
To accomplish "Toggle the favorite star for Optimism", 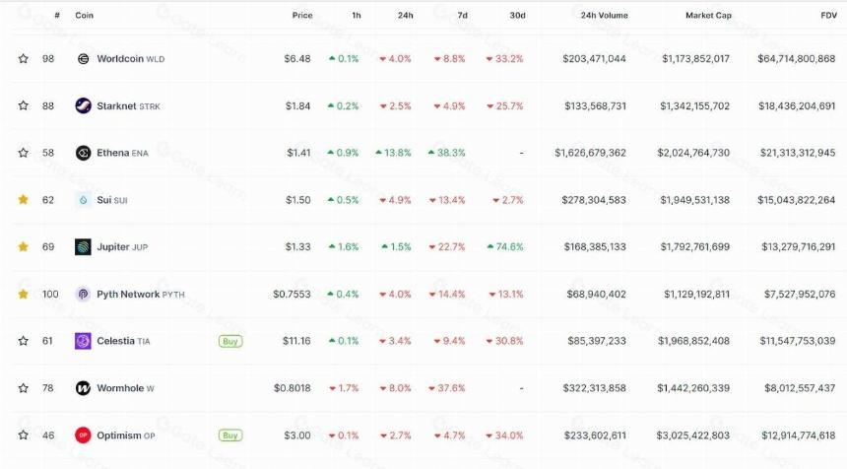I will point(24,435).
